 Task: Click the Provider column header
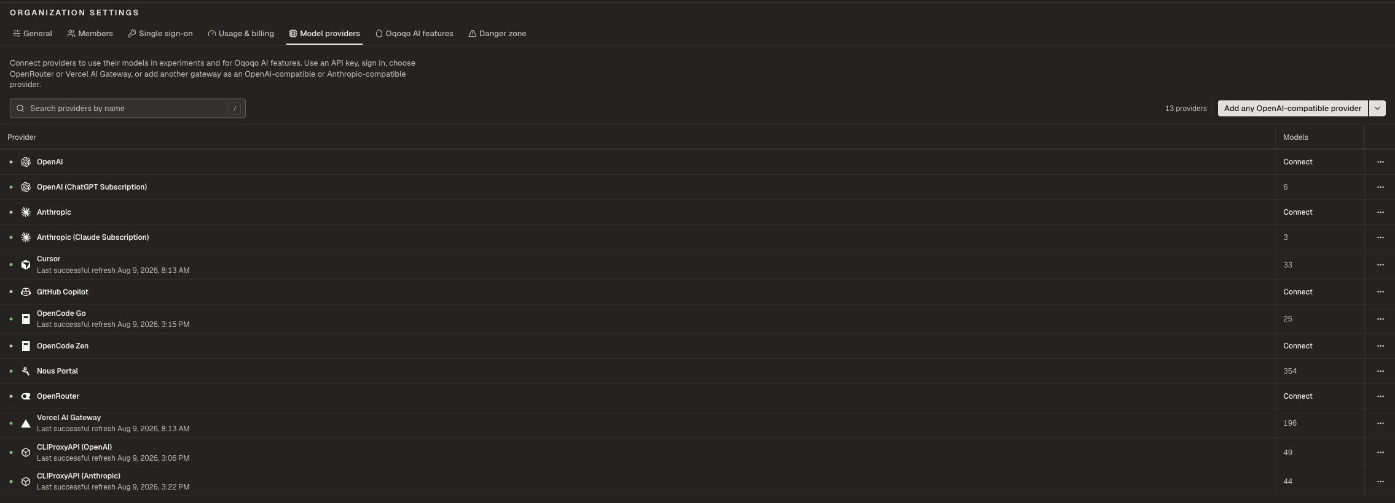coord(22,137)
